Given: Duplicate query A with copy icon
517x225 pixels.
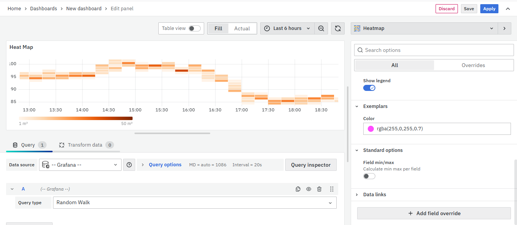Looking at the screenshot, I should [298, 189].
